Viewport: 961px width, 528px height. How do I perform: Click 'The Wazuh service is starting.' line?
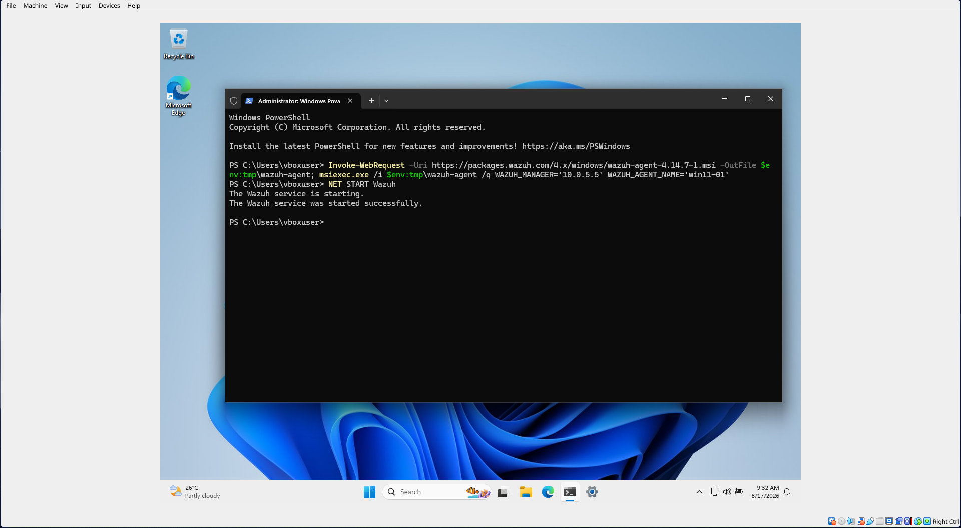pyautogui.click(x=296, y=194)
